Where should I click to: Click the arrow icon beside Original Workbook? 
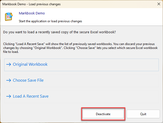click(x=8, y=64)
